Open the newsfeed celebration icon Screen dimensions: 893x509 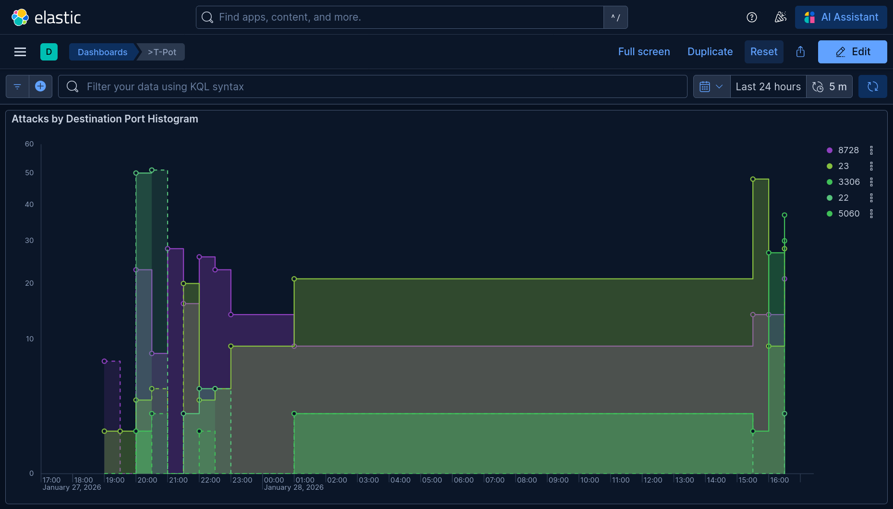click(781, 17)
